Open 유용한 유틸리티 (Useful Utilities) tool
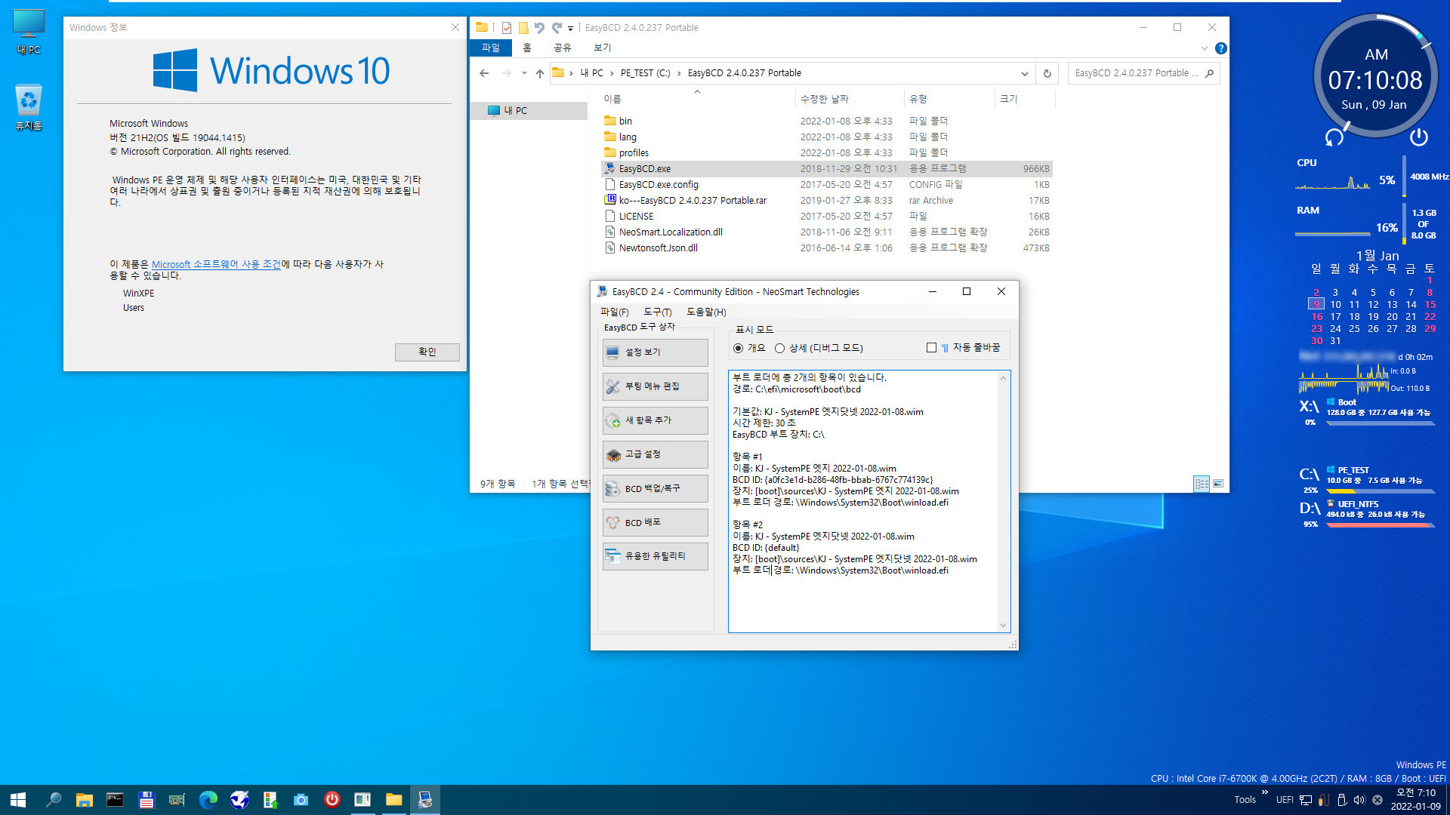 (655, 556)
